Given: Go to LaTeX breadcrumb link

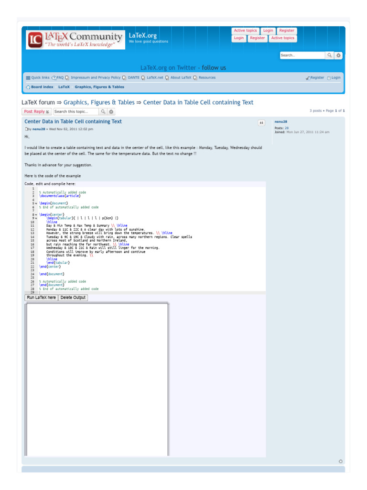Looking at the screenshot, I should [64, 87].
